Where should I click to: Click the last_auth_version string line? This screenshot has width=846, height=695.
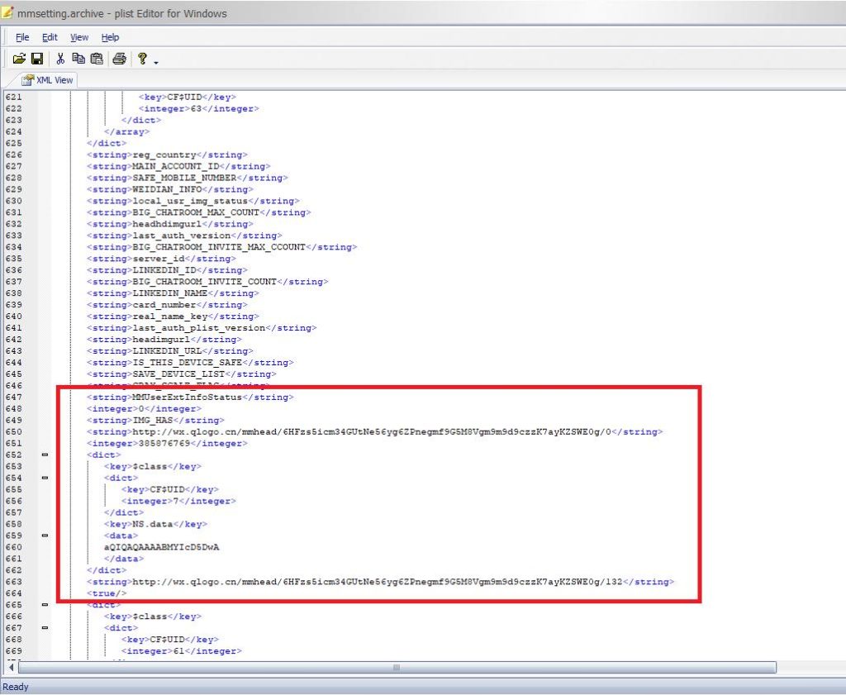pyautogui.click(x=184, y=236)
